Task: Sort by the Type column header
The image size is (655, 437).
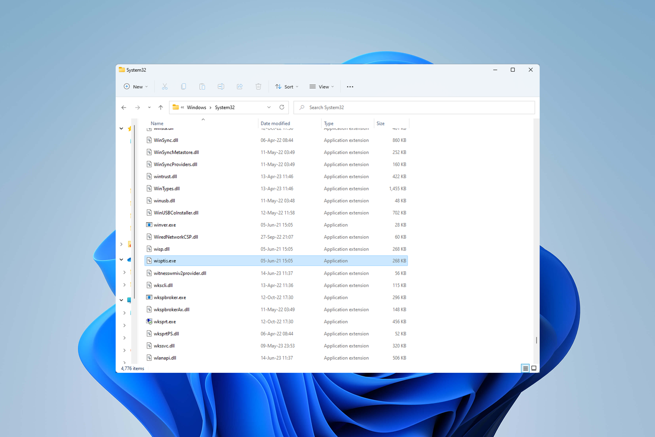Action: point(329,123)
